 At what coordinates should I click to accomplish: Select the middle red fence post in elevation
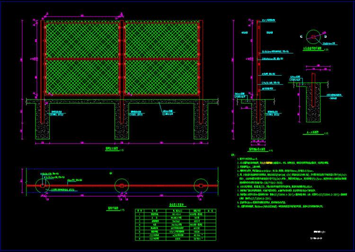click(122, 61)
